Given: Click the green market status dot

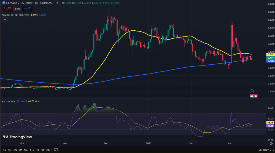Looking at the screenshot, I should pos(57,3).
